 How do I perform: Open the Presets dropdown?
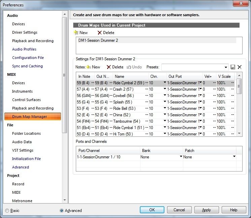[x=225, y=67]
